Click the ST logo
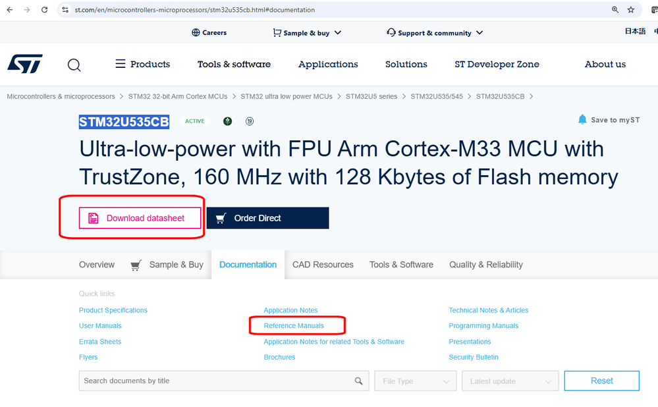This screenshot has width=658, height=407. [24, 64]
